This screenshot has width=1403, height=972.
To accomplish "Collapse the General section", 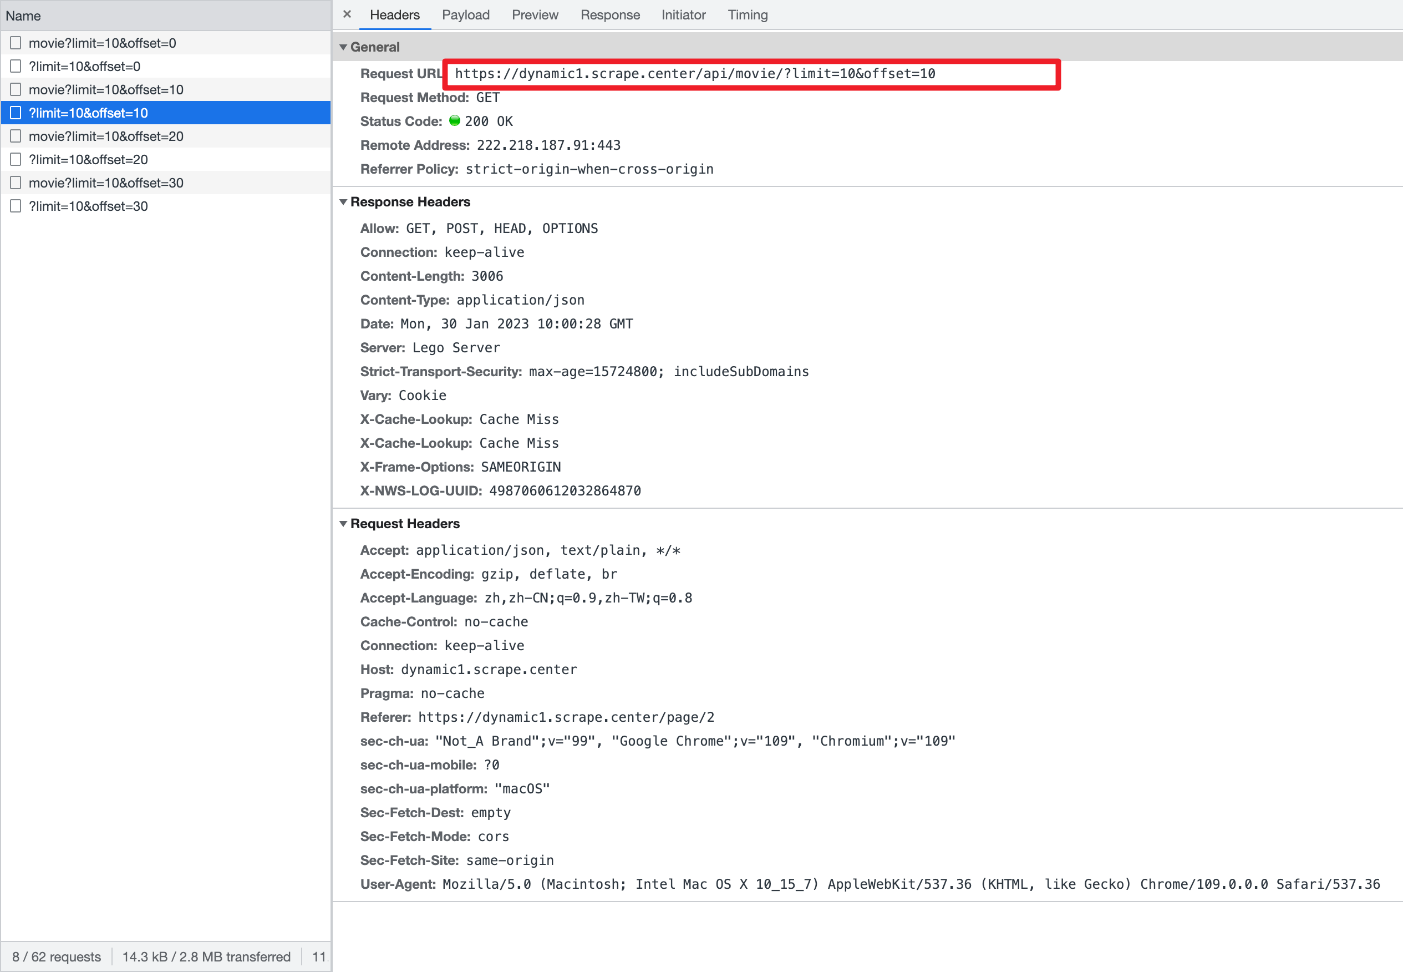I will point(343,47).
